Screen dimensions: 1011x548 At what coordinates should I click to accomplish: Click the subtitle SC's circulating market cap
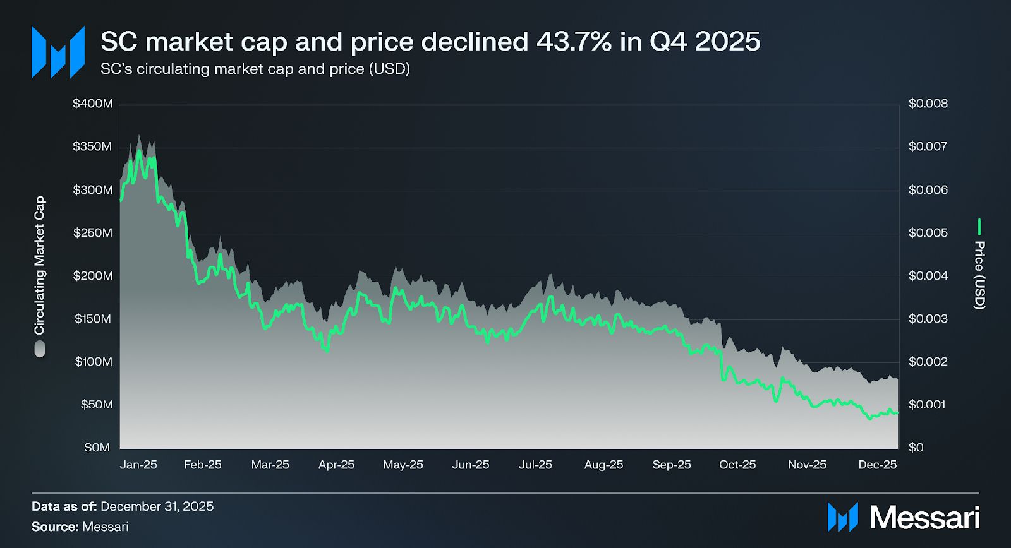(x=255, y=69)
